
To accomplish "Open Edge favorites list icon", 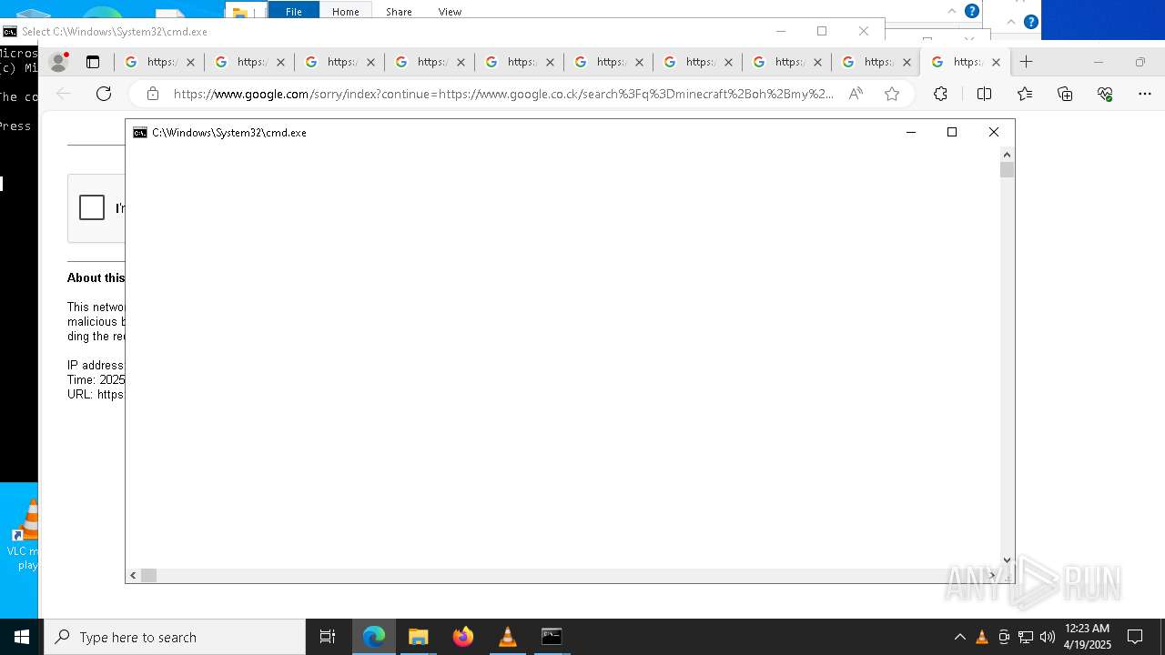I will pyautogui.click(x=1025, y=94).
